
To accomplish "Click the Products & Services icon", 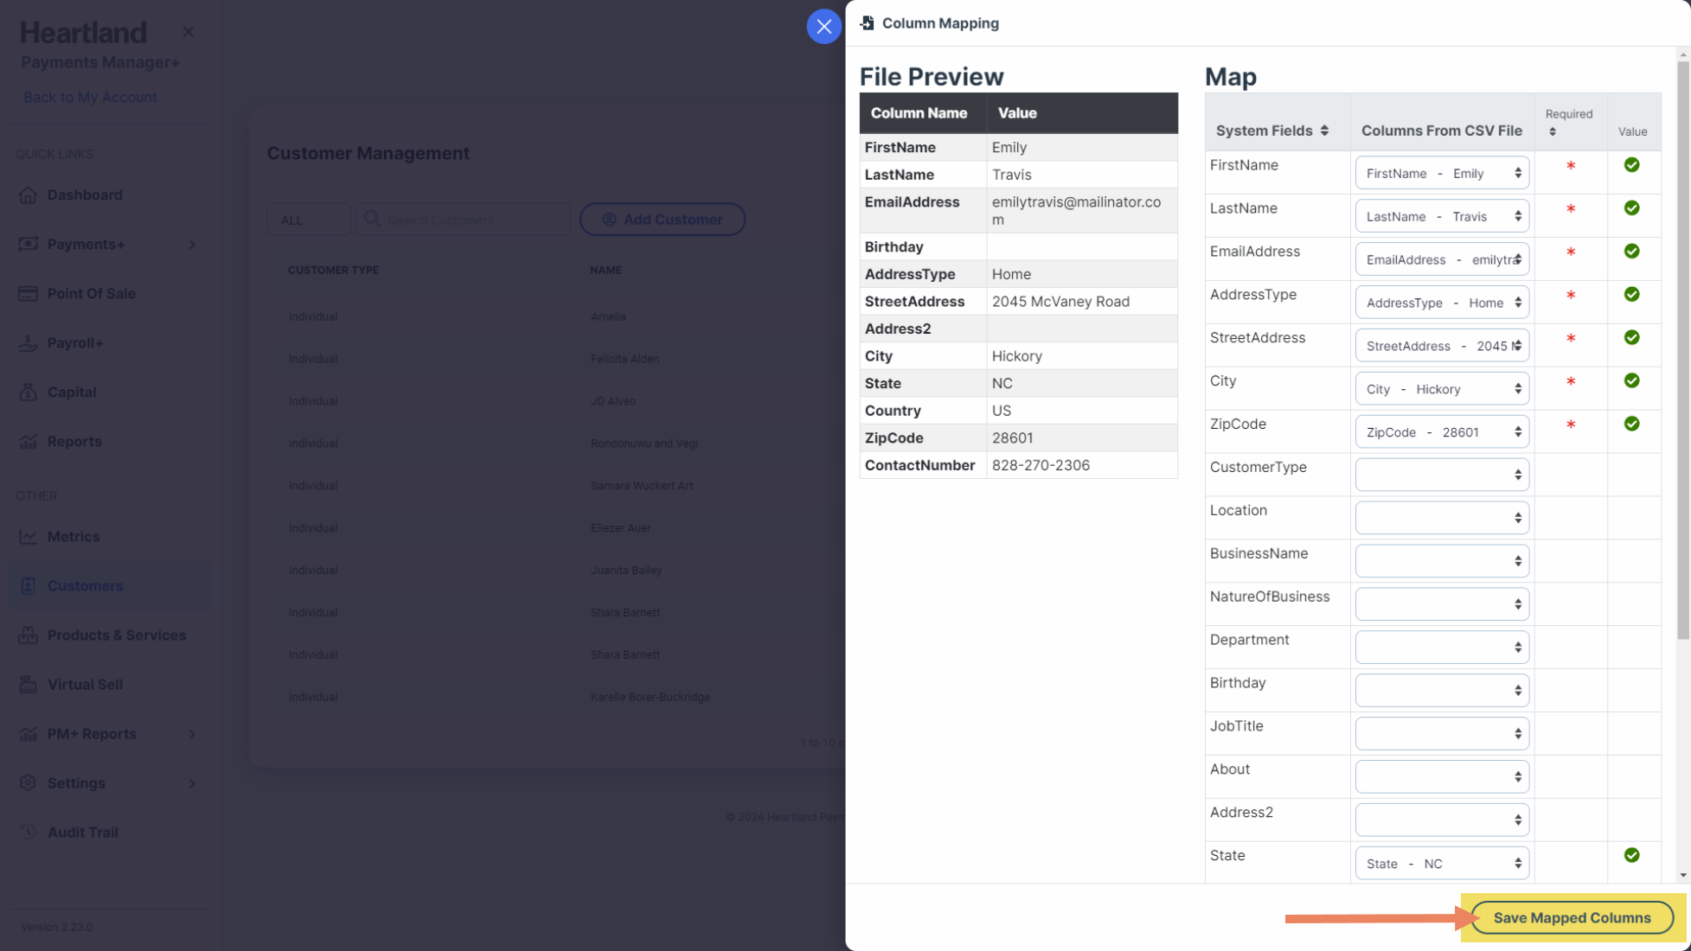I will [28, 635].
